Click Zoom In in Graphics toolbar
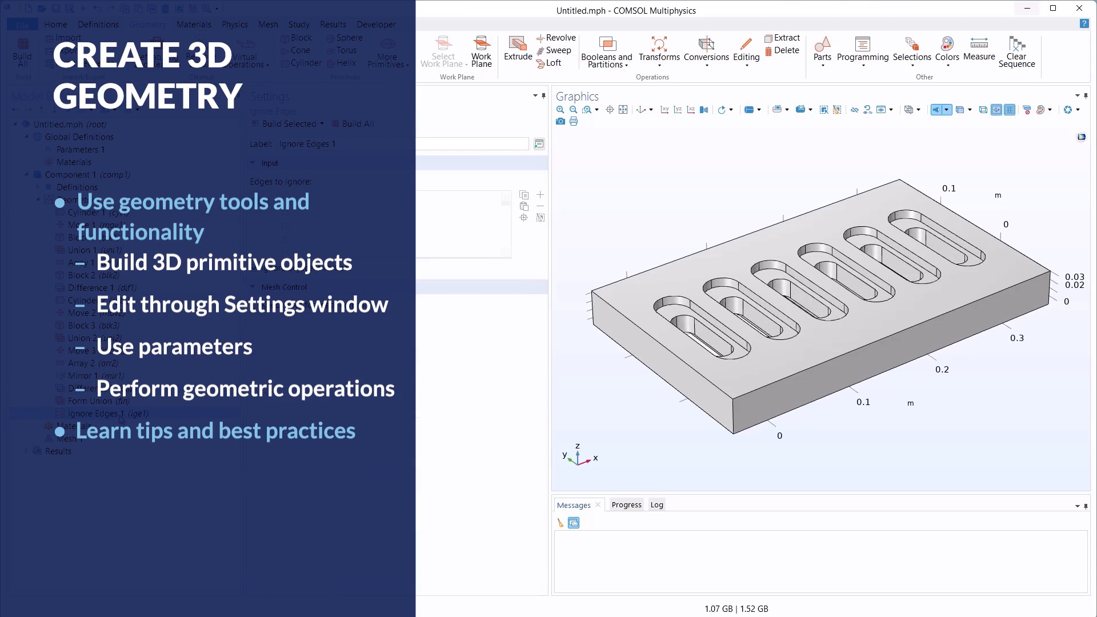This screenshot has height=617, width=1097. pyautogui.click(x=560, y=110)
